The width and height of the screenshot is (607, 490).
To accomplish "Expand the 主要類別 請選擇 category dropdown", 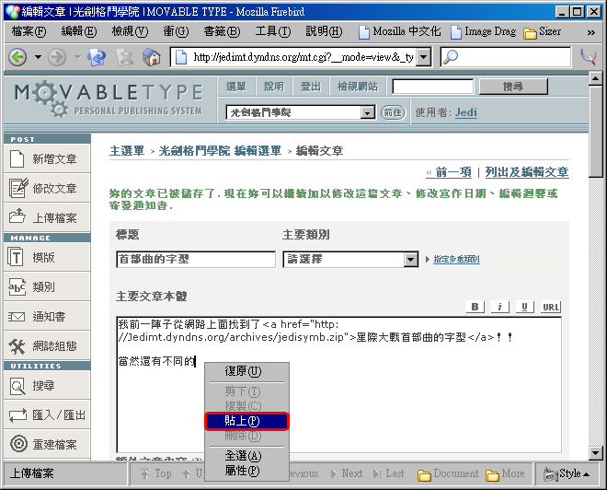I will pos(410,260).
